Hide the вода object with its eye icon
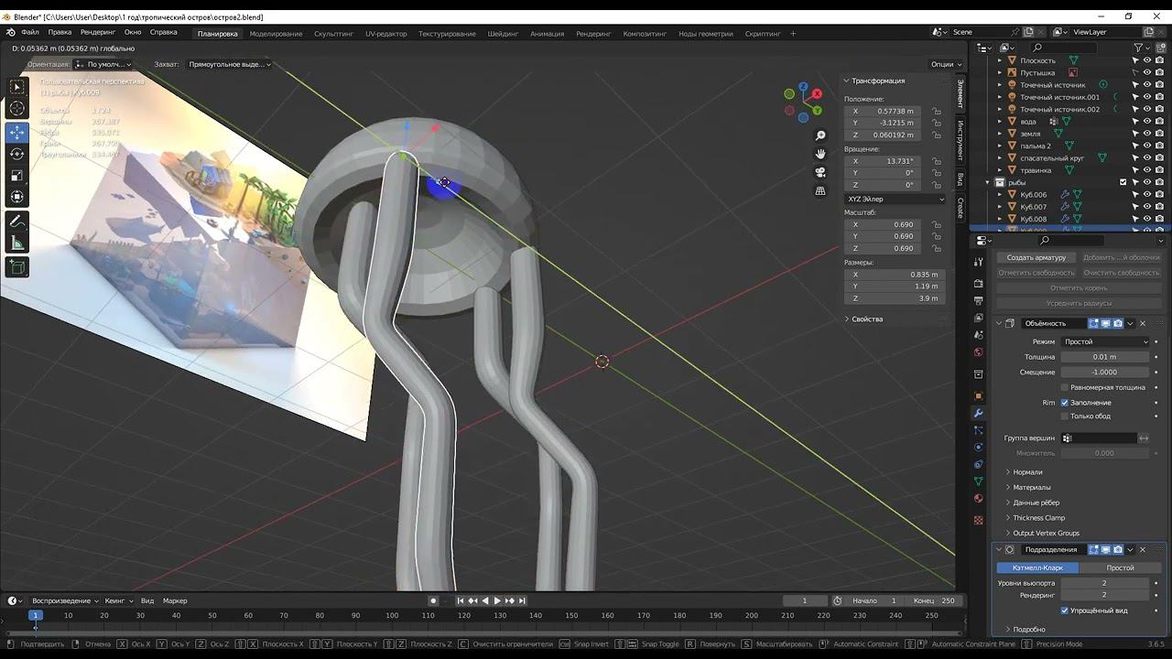This screenshot has width=1172, height=659. pyautogui.click(x=1146, y=121)
